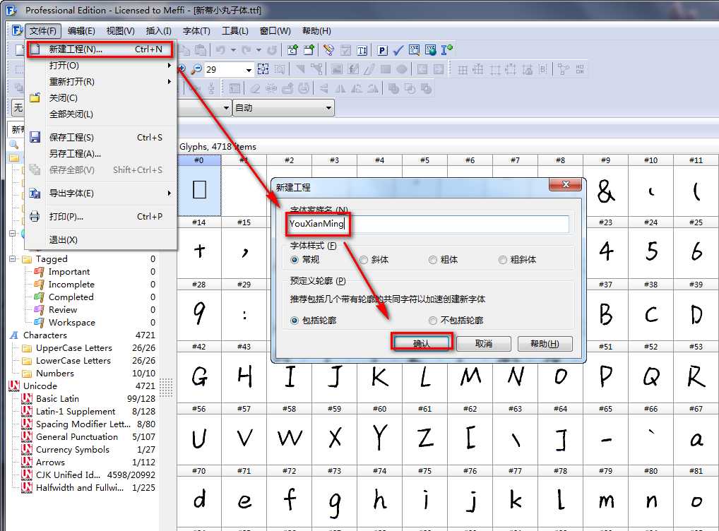Select the Latin-1 Supplement tree item
The width and height of the screenshot is (719, 531).
(76, 412)
